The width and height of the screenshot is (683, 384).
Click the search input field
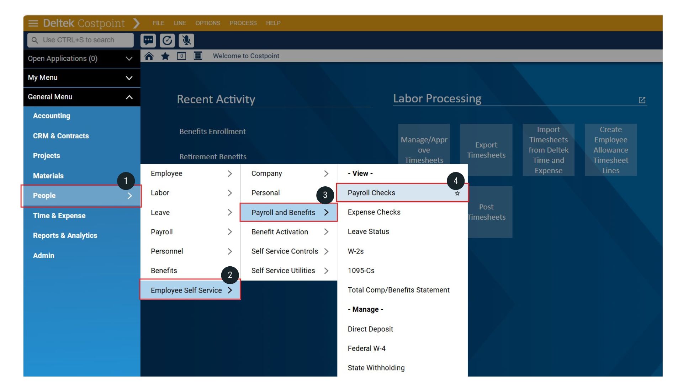80,40
